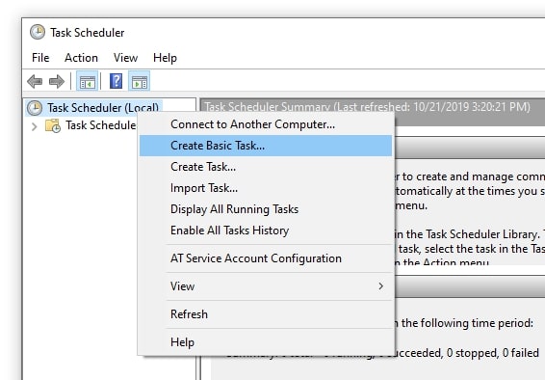Screen dimensions: 545x380
Task: Select Enable All Tasks History
Action: [266, 231]
